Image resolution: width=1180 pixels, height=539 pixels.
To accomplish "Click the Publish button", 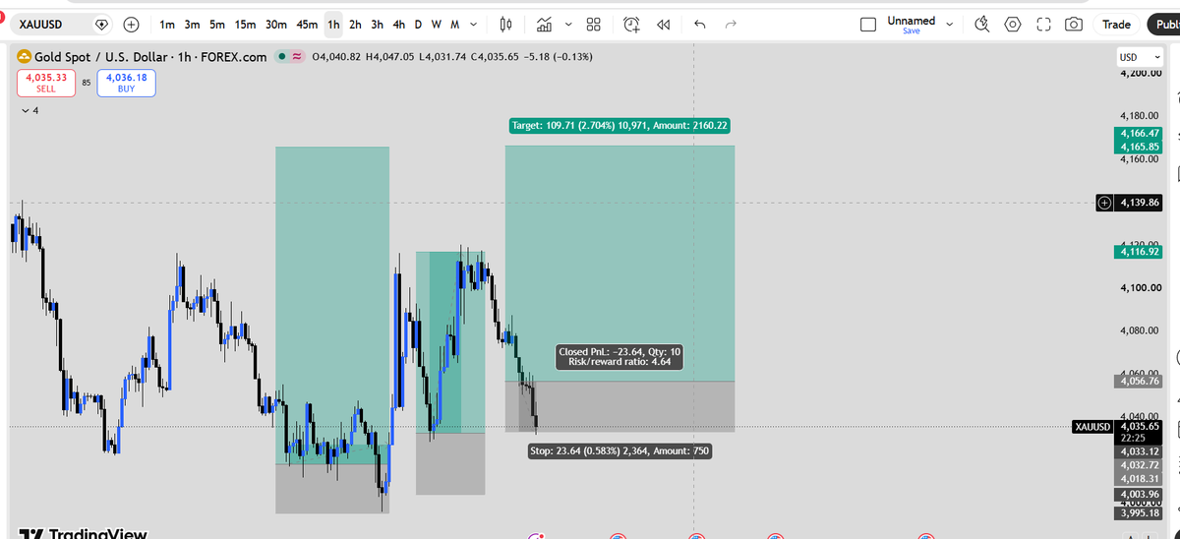I will pyautogui.click(x=1162, y=25).
